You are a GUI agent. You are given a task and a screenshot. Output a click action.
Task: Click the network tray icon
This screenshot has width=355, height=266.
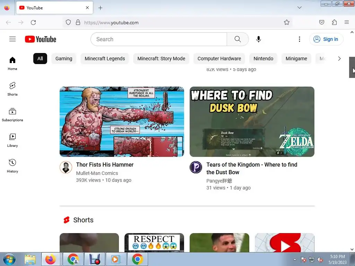pyautogui.click(x=312, y=259)
